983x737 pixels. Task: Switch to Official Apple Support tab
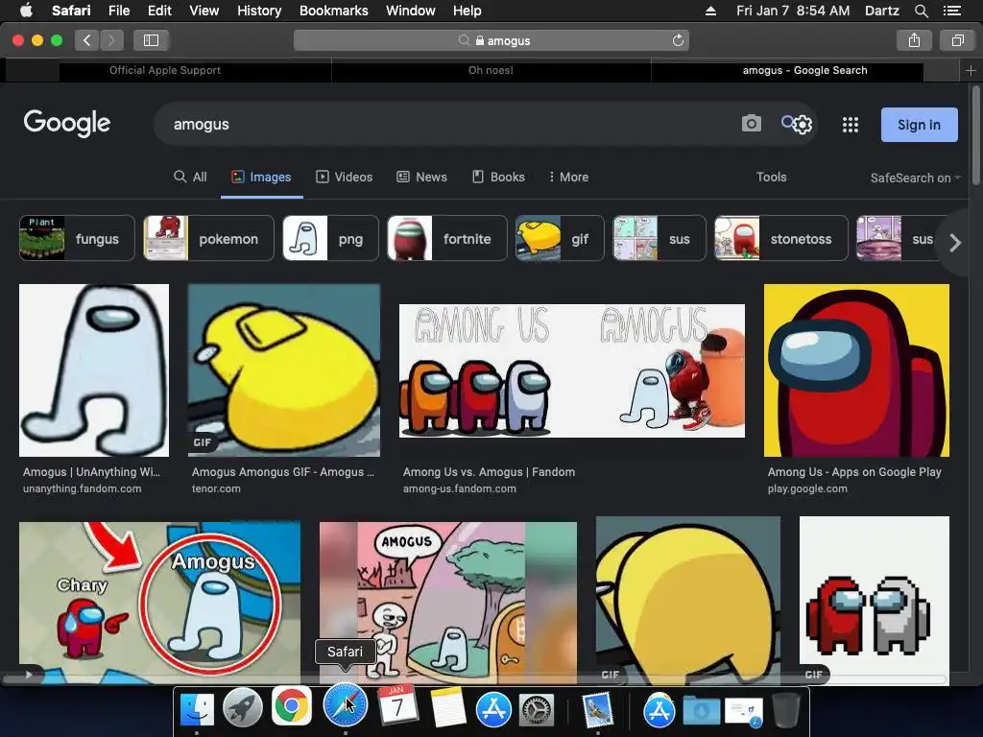[165, 70]
